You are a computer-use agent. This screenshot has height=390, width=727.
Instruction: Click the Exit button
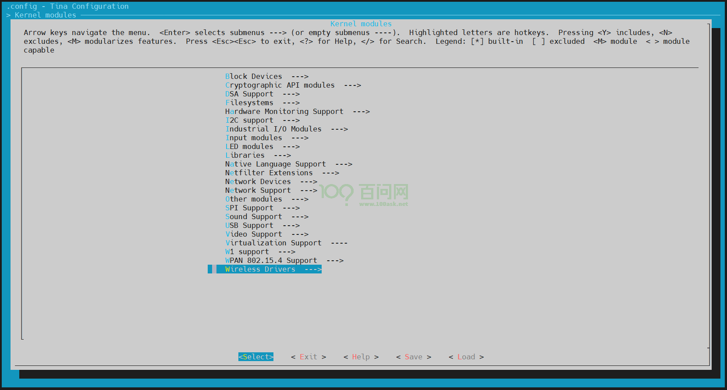point(308,357)
